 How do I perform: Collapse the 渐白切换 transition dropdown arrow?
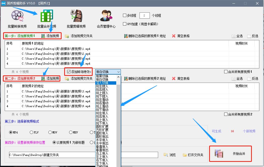(119, 72)
